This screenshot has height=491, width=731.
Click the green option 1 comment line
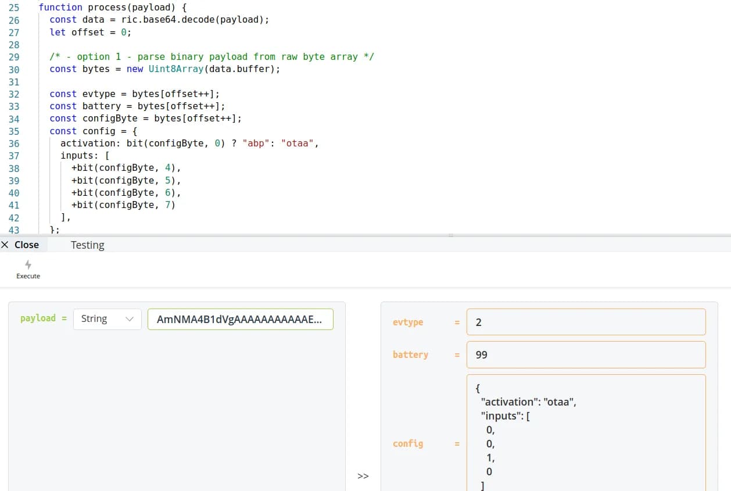(212, 57)
